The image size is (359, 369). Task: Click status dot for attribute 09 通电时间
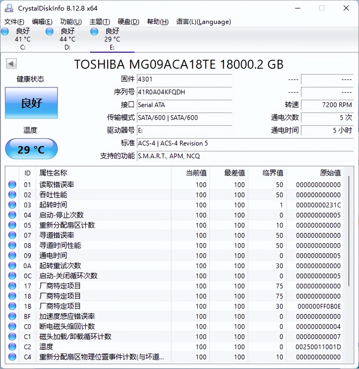12,255
